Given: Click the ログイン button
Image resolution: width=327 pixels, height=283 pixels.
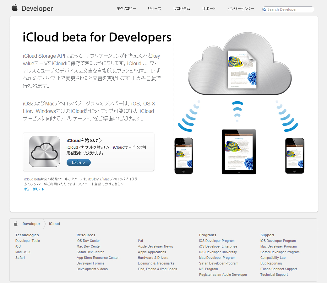Looking at the screenshot, I should (x=79, y=163).
